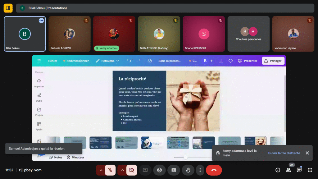Open the emoji reactions panel
Viewport: 318px width, 179px height.
(159, 170)
